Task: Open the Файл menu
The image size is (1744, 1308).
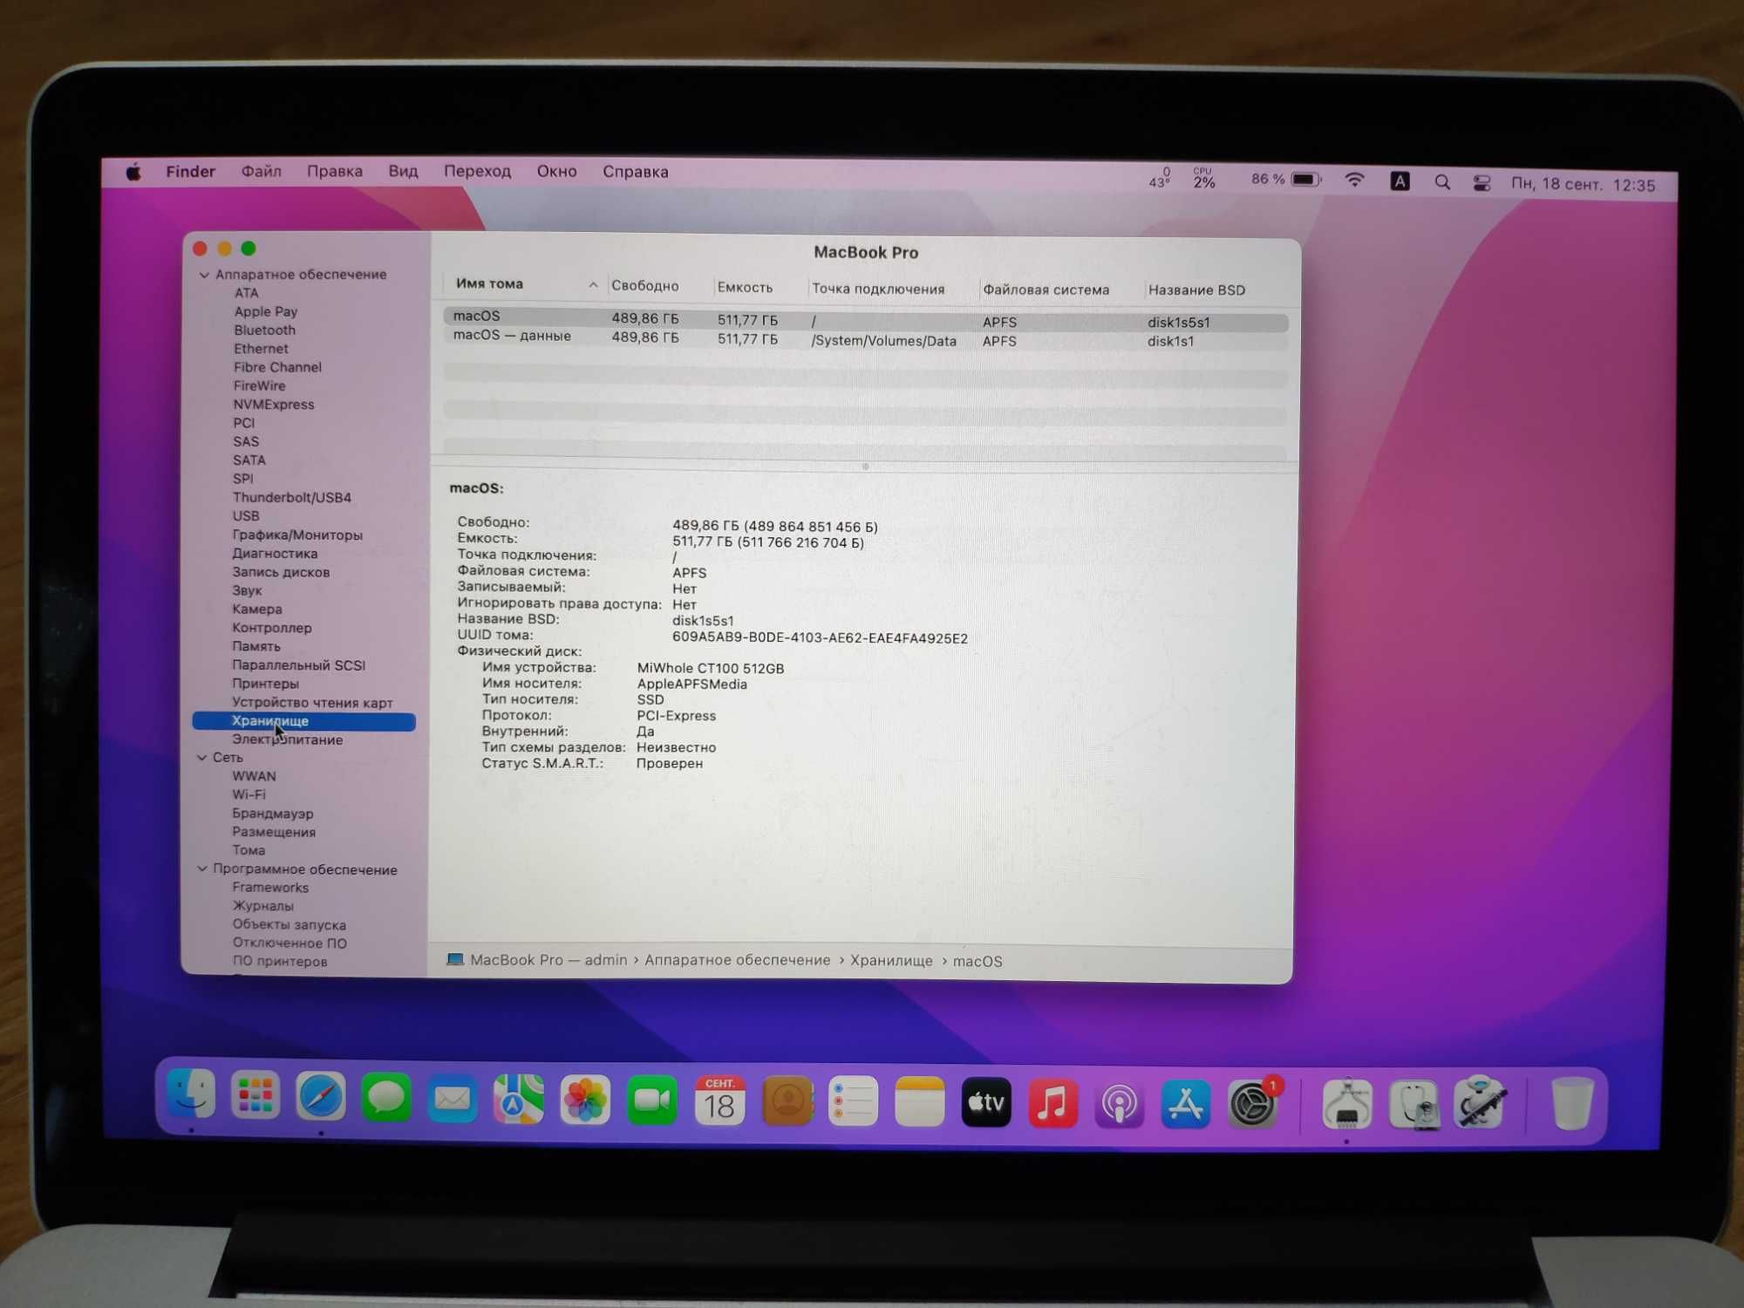Action: coord(261,172)
